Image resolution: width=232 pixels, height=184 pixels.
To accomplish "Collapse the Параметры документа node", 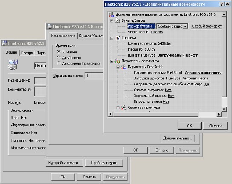I will coord(112,61).
